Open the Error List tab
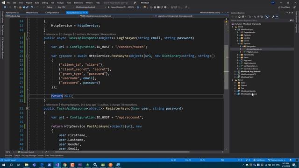Screen dimensions: 299x168 click(8, 155)
